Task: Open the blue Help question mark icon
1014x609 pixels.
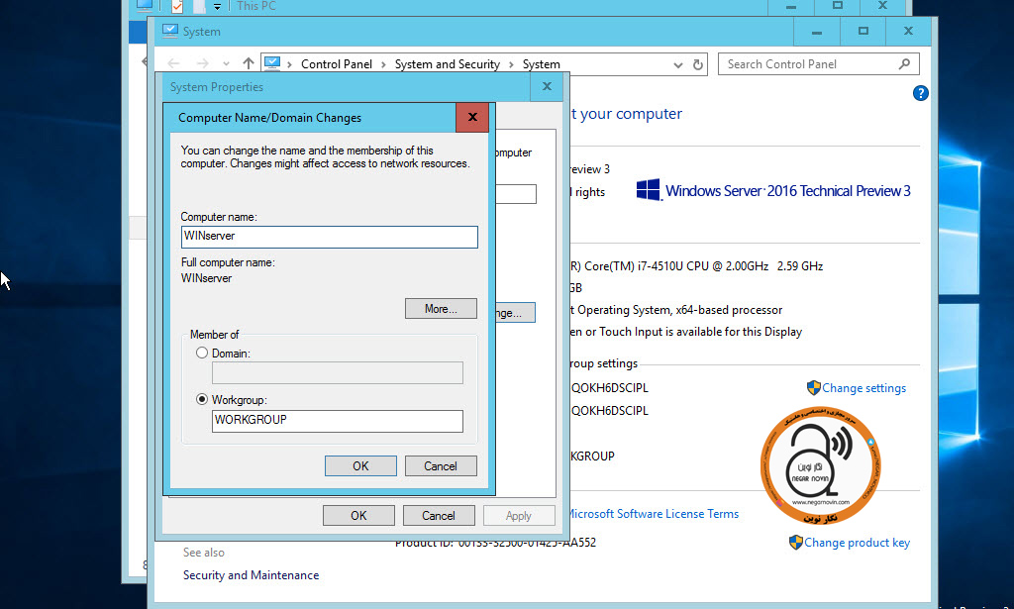Action: (920, 93)
